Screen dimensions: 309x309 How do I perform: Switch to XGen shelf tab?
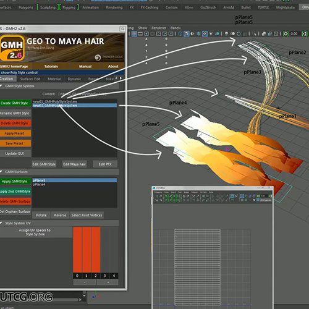(x=189, y=7)
